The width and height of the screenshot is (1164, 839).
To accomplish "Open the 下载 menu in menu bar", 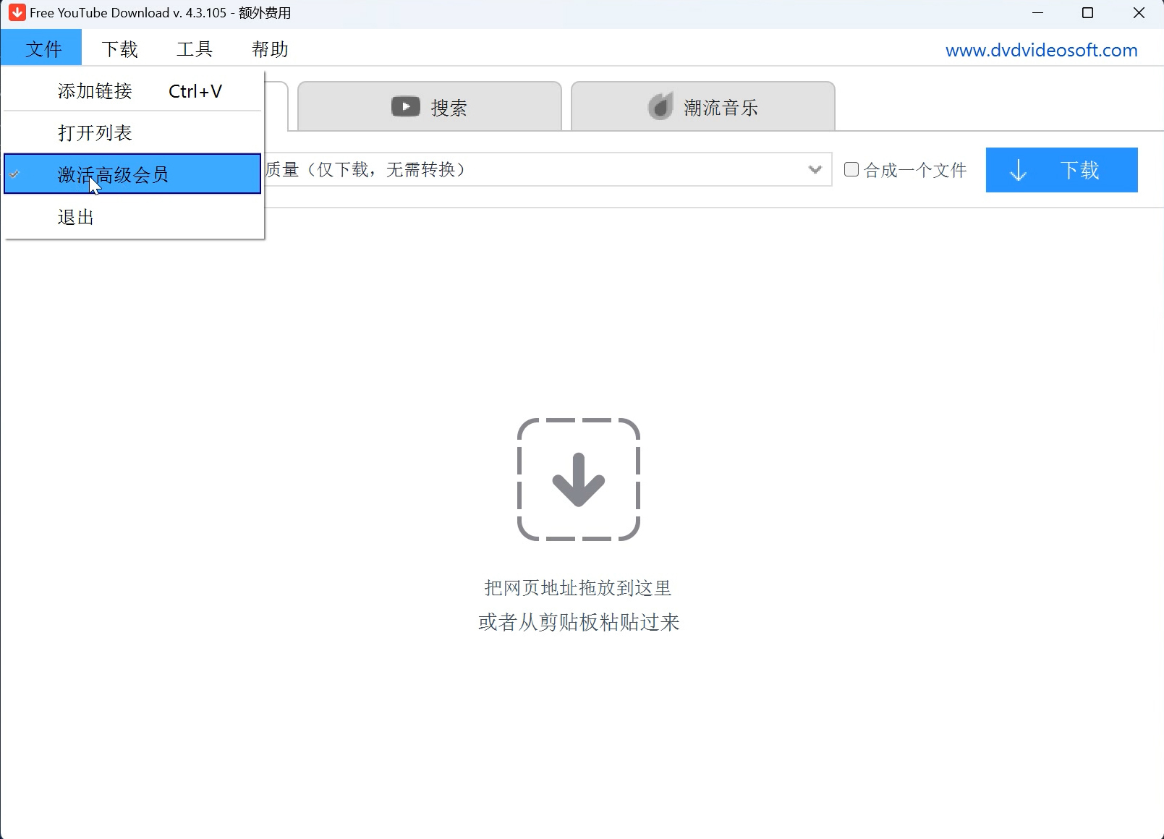I will 119,49.
